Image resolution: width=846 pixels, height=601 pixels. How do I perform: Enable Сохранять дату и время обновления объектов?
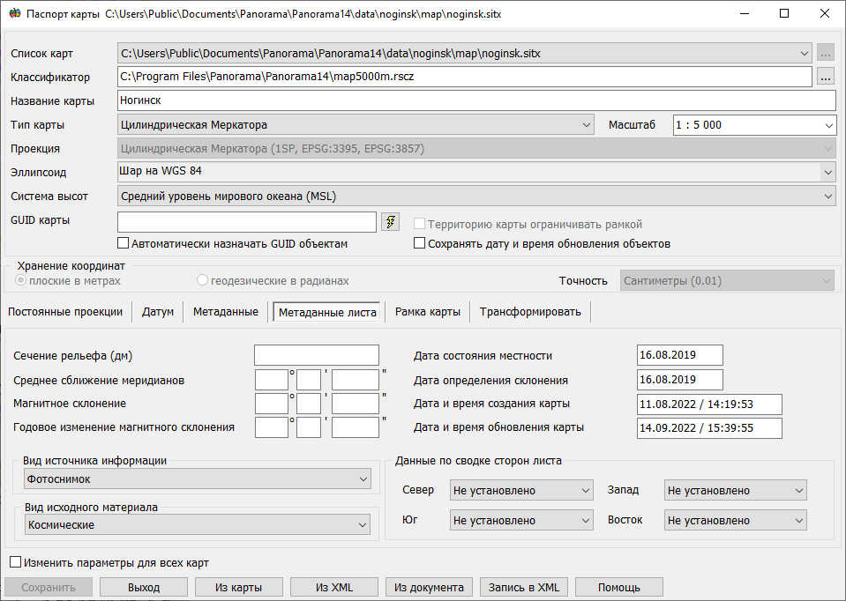click(x=420, y=242)
